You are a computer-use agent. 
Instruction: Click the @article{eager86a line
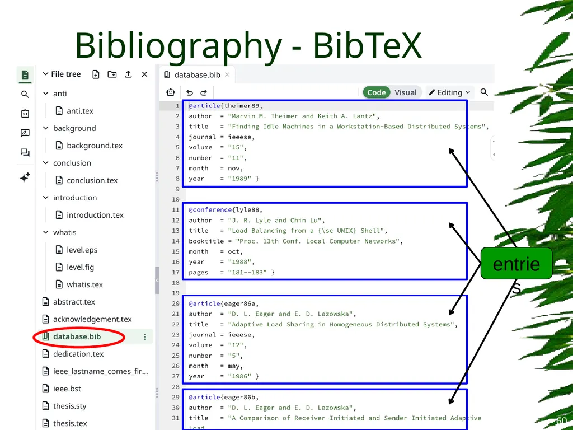[x=224, y=303]
